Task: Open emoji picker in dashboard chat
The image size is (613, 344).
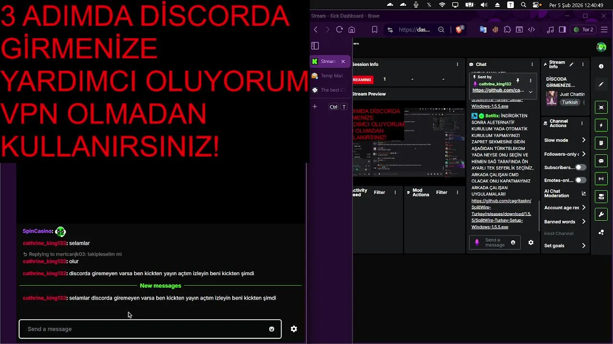Action: pyautogui.click(x=513, y=243)
